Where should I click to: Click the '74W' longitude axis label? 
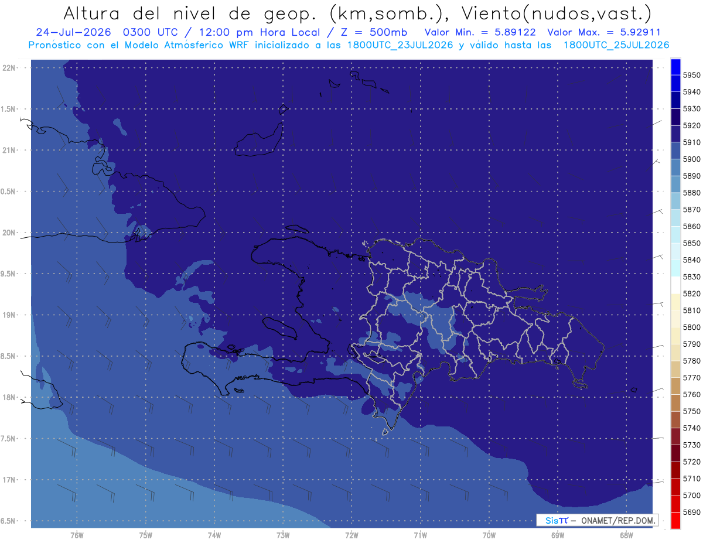(x=214, y=535)
